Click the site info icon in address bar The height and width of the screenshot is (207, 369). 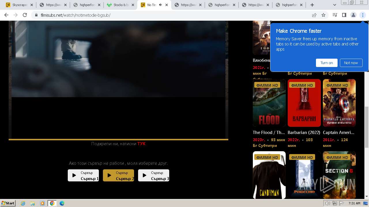pos(36,15)
